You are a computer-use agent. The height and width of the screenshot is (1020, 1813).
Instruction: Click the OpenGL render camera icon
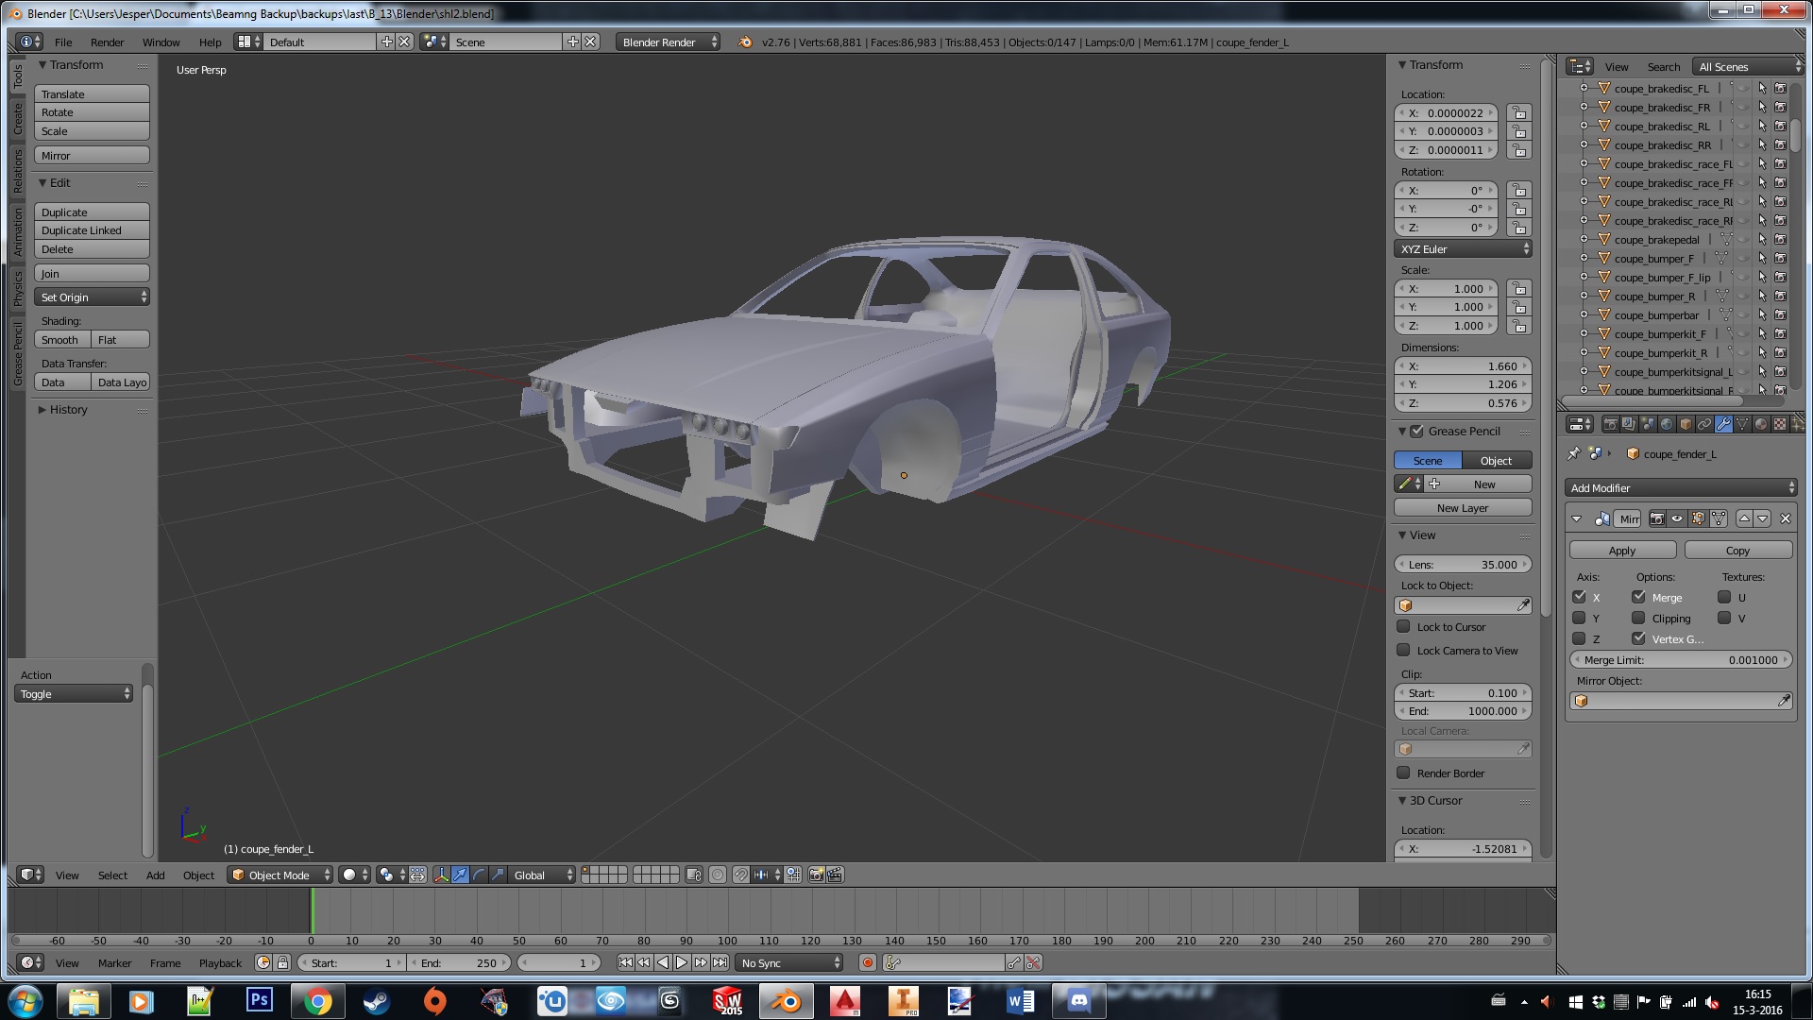817,875
